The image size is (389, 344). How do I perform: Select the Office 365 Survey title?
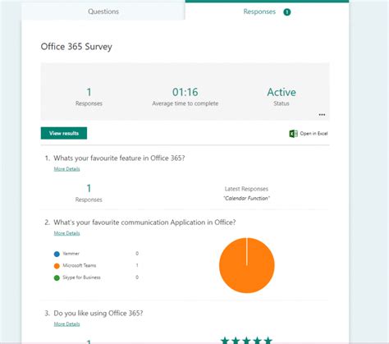click(x=76, y=47)
